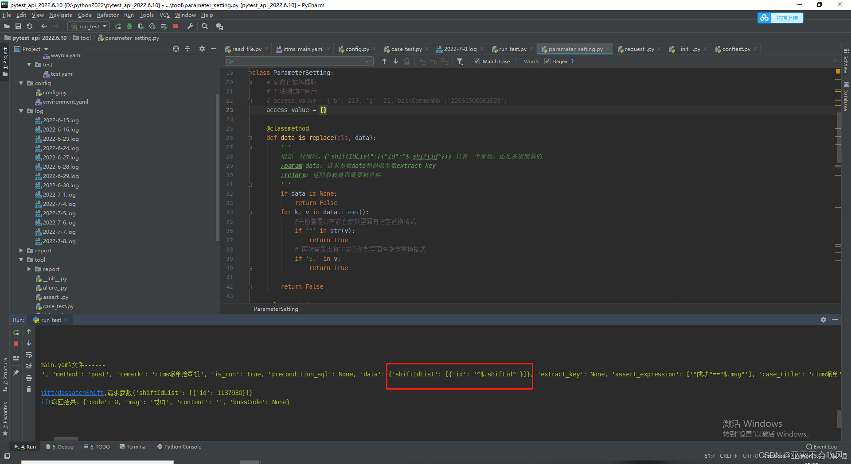Open the Refactor menu
The height and width of the screenshot is (464, 851).
[108, 15]
